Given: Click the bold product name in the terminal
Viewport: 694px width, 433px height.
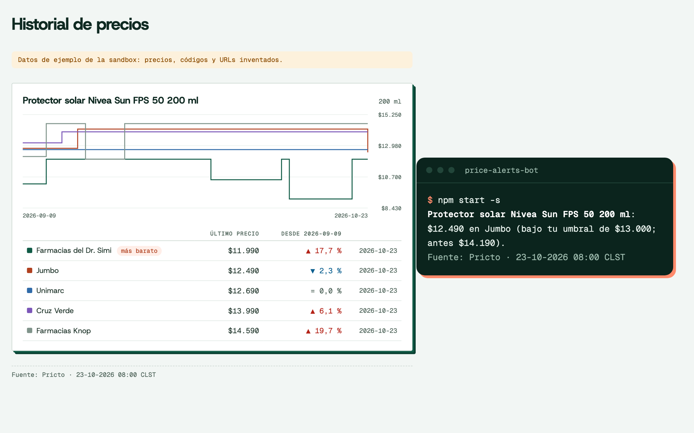Looking at the screenshot, I should pyautogui.click(x=529, y=214).
